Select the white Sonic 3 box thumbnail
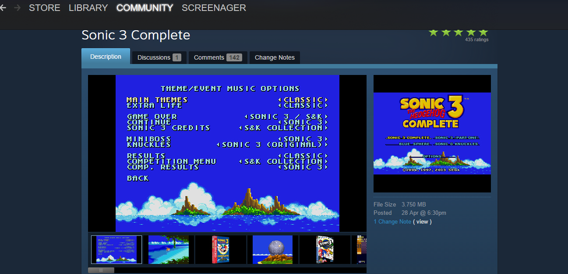 point(325,249)
